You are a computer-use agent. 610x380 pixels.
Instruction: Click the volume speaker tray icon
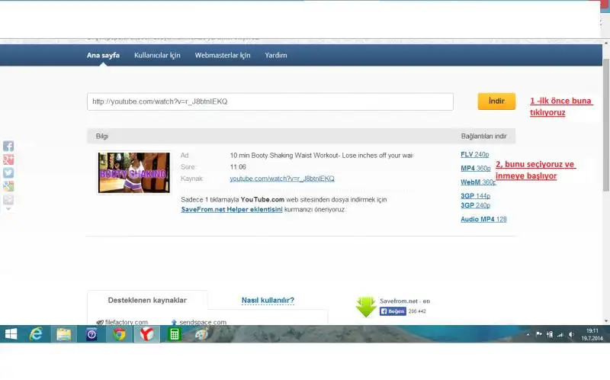click(572, 334)
